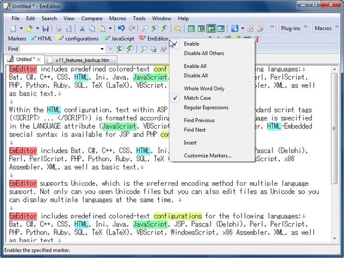Click the Save floppy disk icon

pyautogui.click(x=46, y=29)
